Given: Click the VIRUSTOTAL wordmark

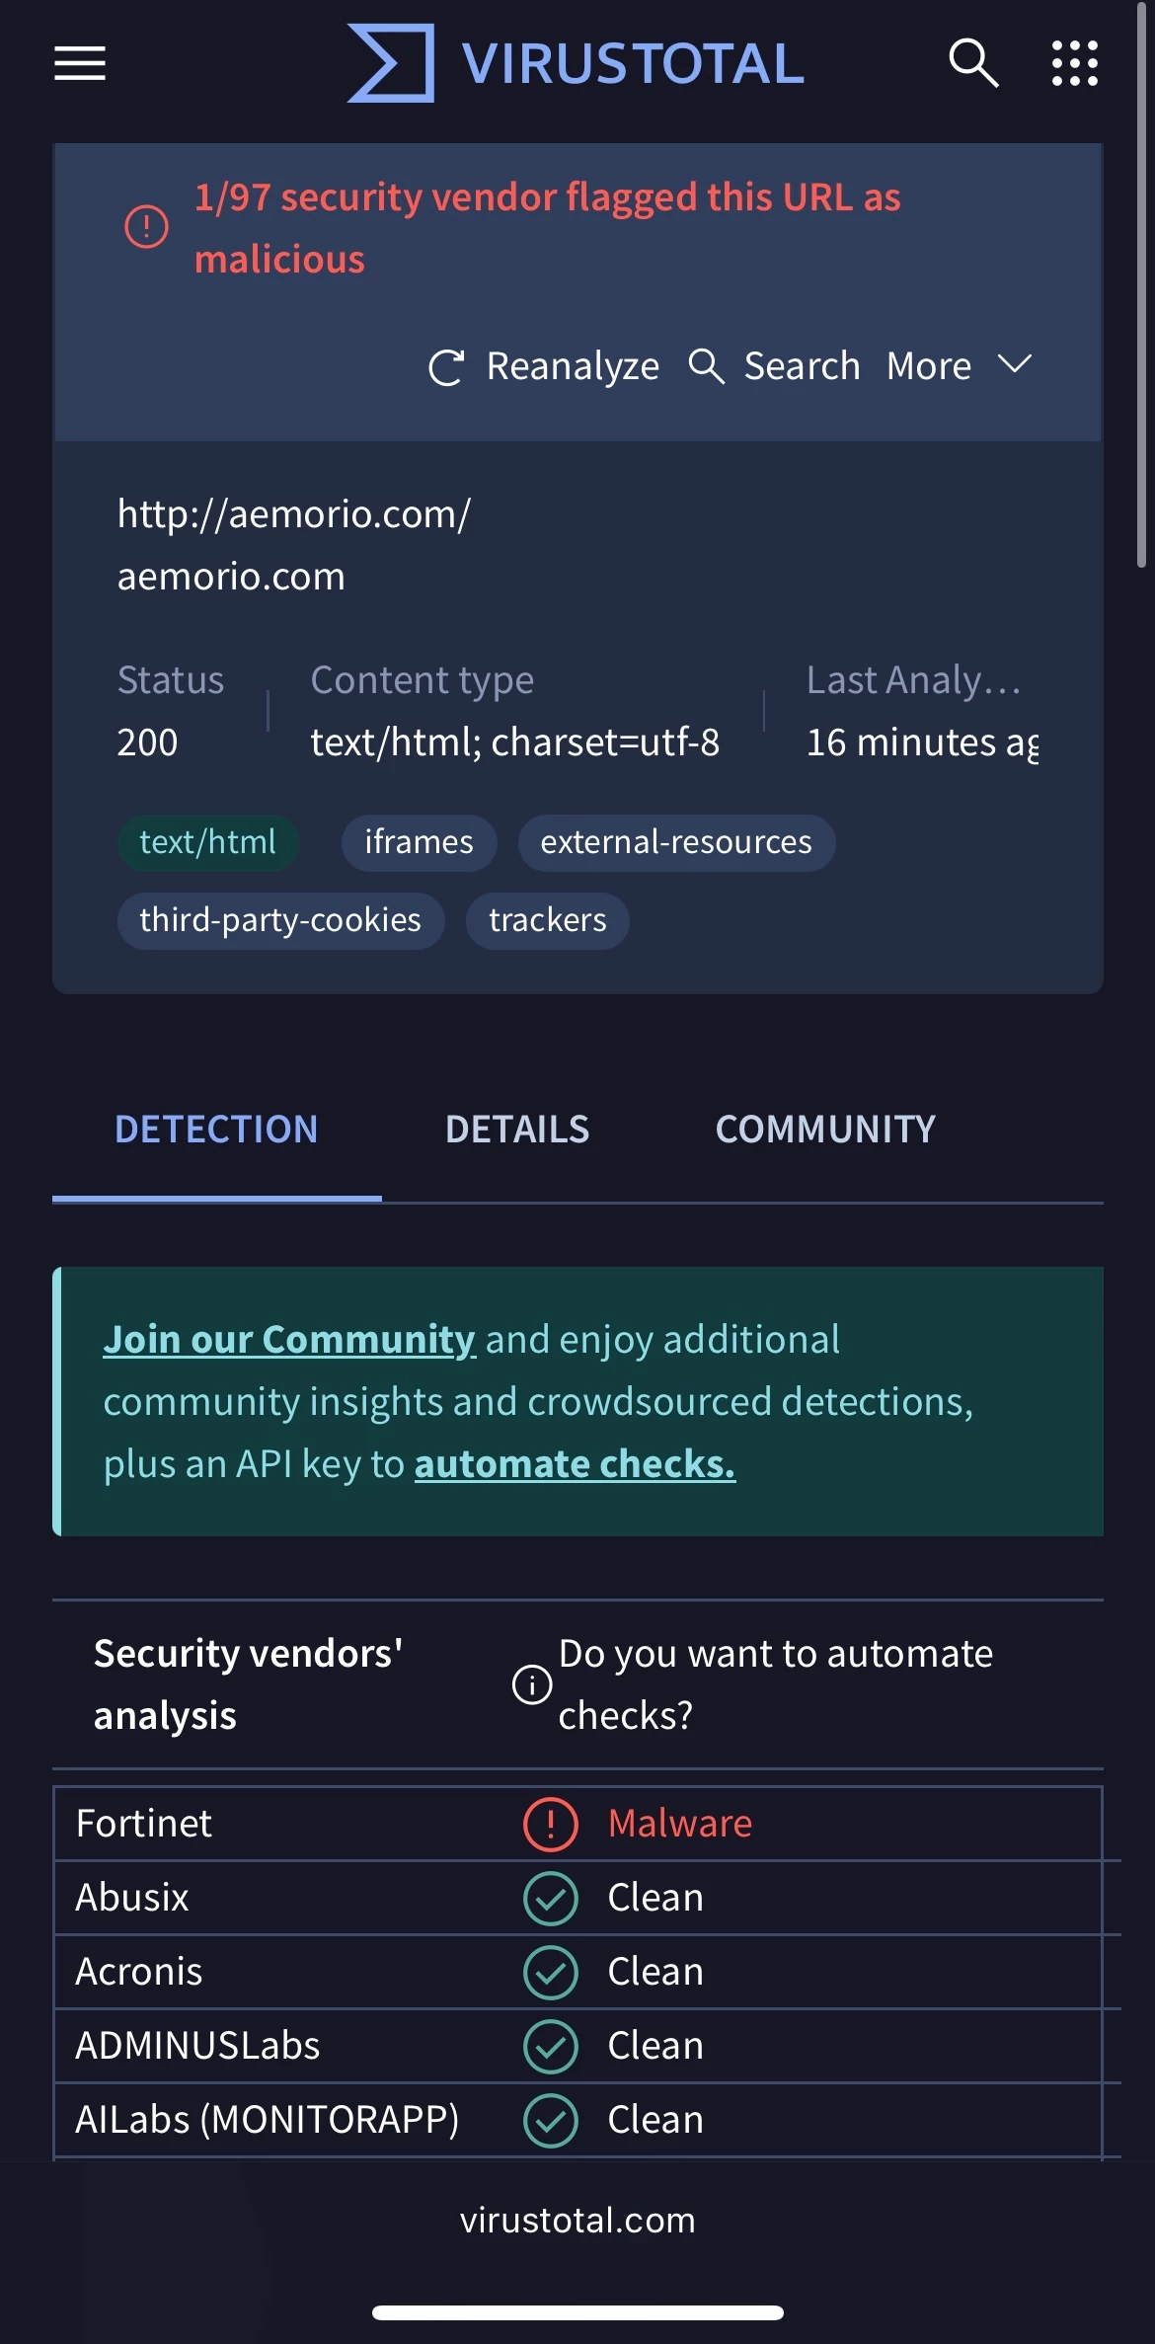Looking at the screenshot, I should point(633,64).
